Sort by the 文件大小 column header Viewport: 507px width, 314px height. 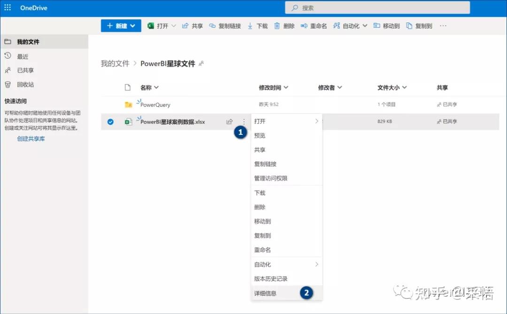click(x=392, y=87)
